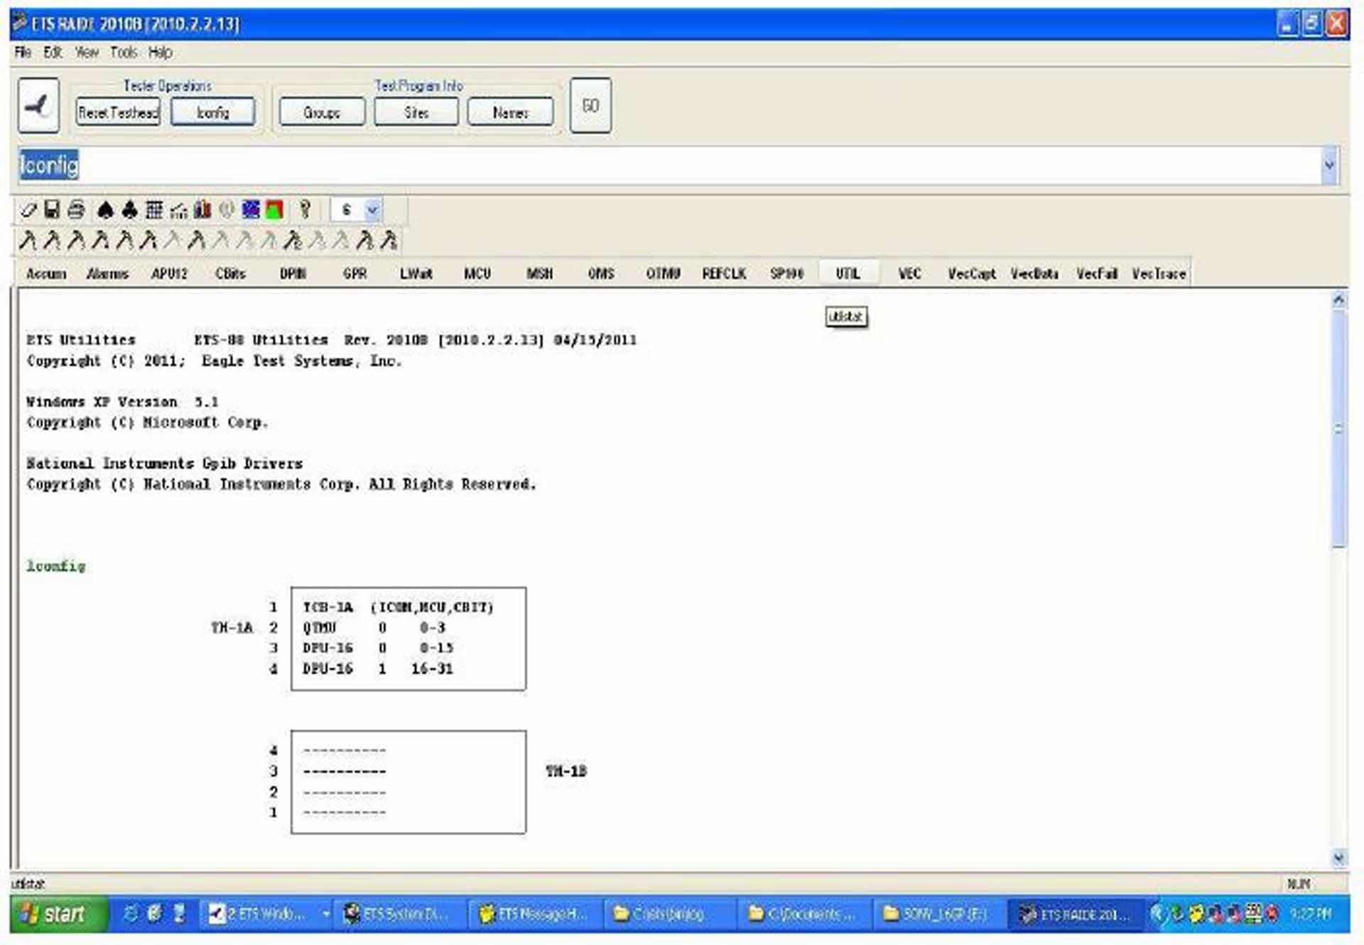Open the font size dropdown showing 6
The height and width of the screenshot is (945, 1364).
[x=372, y=210]
